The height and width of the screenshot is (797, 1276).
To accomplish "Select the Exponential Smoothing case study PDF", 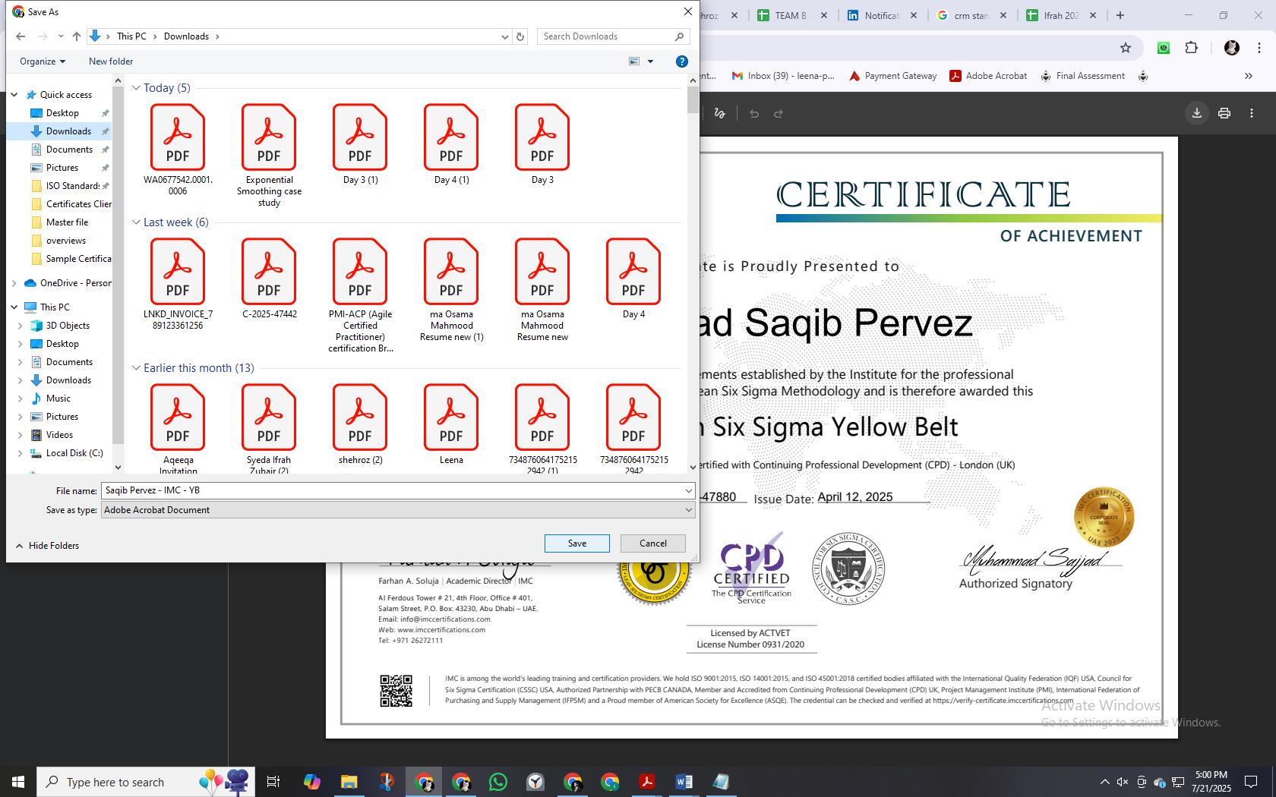I will tap(269, 156).
